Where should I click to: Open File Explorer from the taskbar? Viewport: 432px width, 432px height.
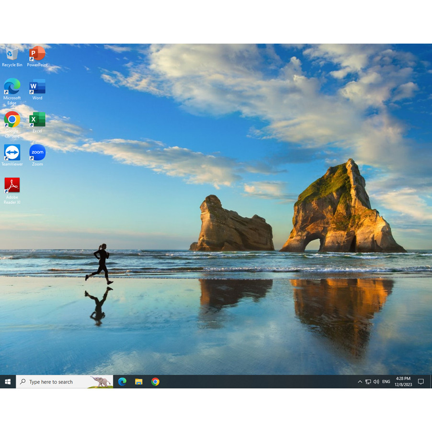(x=139, y=382)
